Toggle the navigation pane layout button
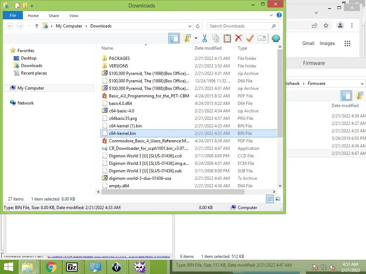Image resolution: width=366 pixels, height=274 pixels. click(174, 38)
